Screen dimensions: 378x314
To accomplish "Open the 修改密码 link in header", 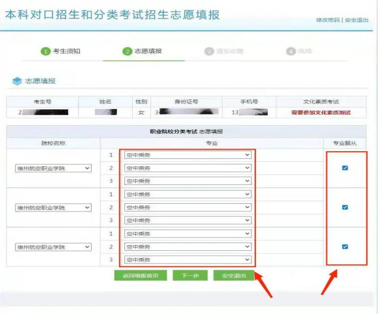I will (327, 20).
